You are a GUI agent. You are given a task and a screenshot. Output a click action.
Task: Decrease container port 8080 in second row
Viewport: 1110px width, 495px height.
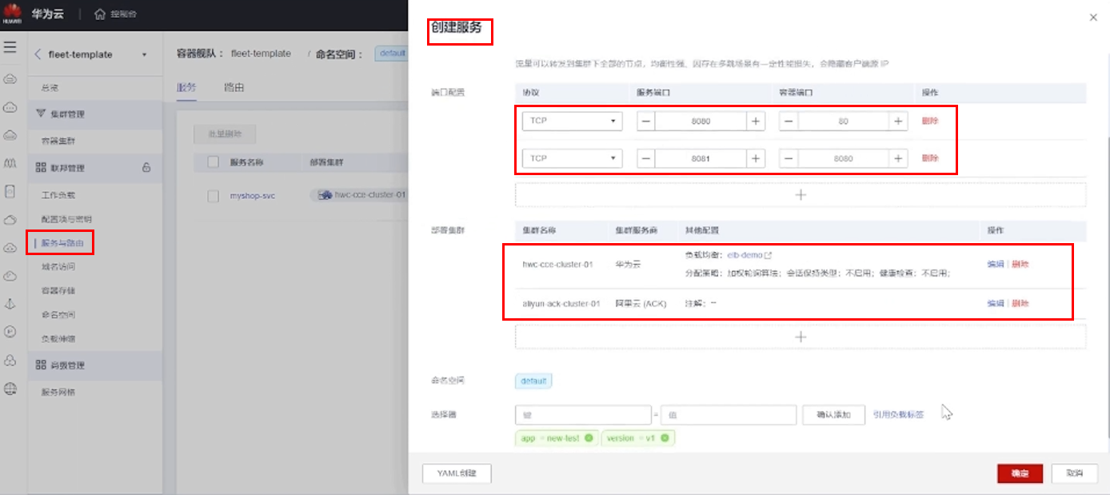789,158
